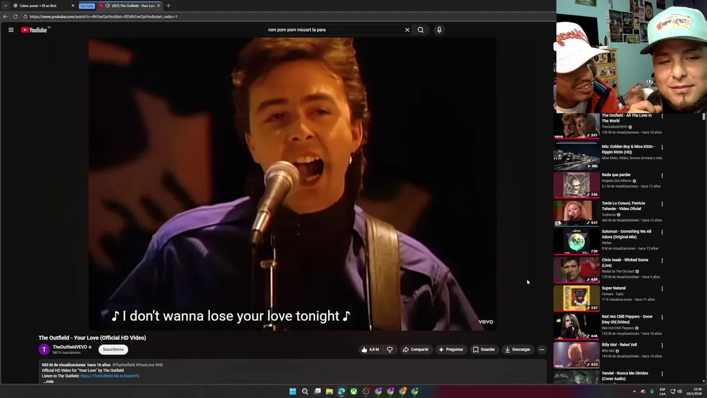Open the YouTube tab group label
This screenshot has width=707, height=398.
tap(87, 6)
